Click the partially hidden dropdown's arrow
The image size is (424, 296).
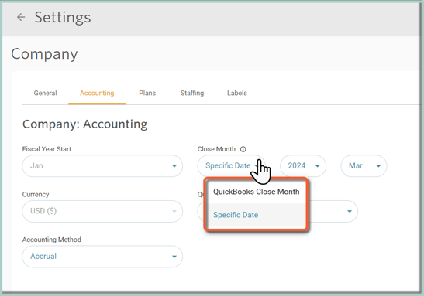pos(350,211)
